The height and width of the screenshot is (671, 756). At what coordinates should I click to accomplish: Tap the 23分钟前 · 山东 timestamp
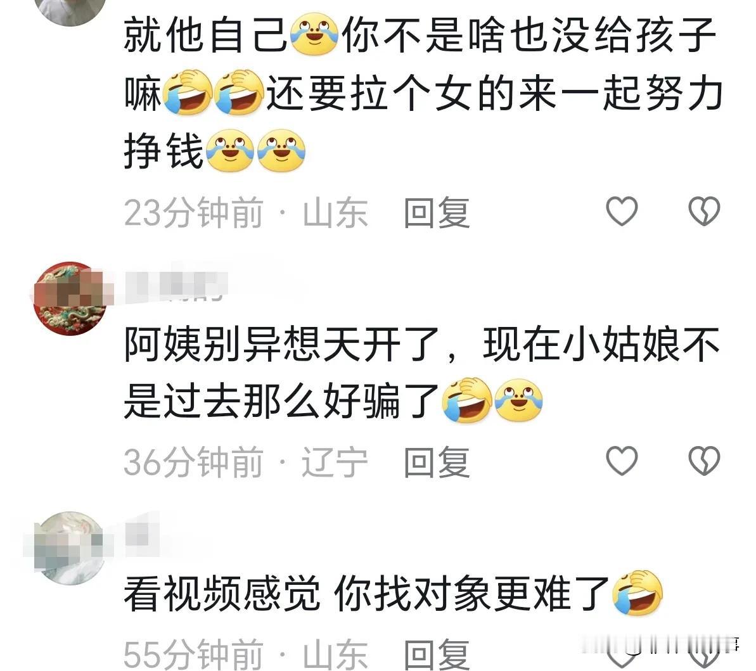click(245, 212)
